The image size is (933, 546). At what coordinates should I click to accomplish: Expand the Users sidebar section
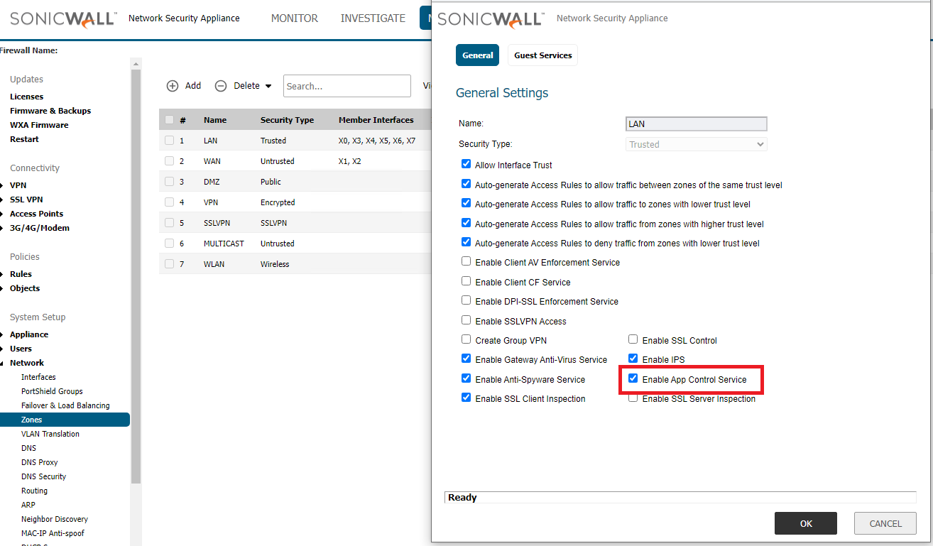[x=2, y=349]
